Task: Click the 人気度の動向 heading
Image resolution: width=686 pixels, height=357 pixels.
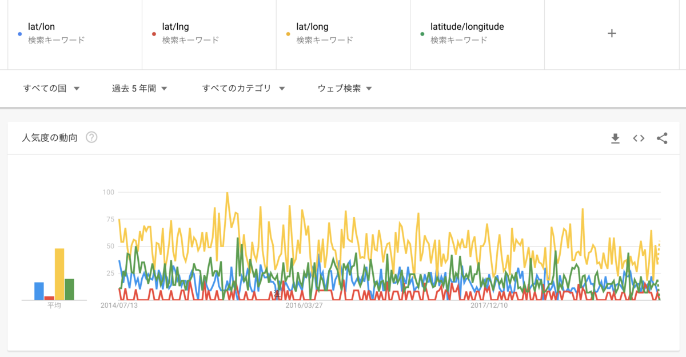Action: point(49,138)
